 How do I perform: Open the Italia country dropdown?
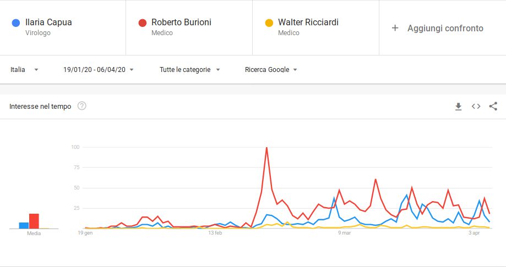pos(24,70)
